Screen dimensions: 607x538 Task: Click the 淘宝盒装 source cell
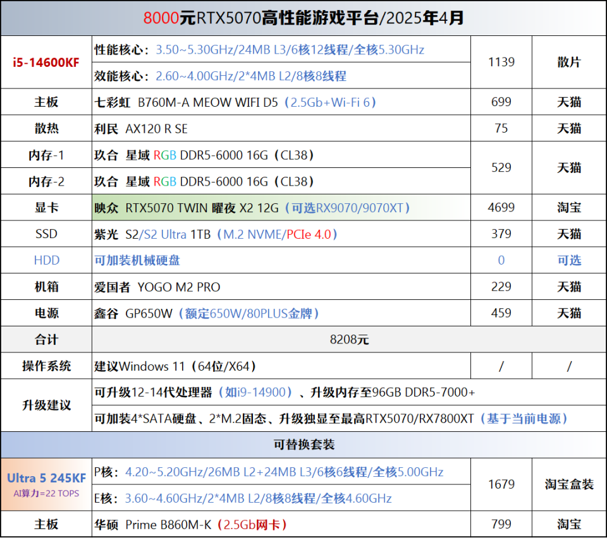(x=569, y=484)
